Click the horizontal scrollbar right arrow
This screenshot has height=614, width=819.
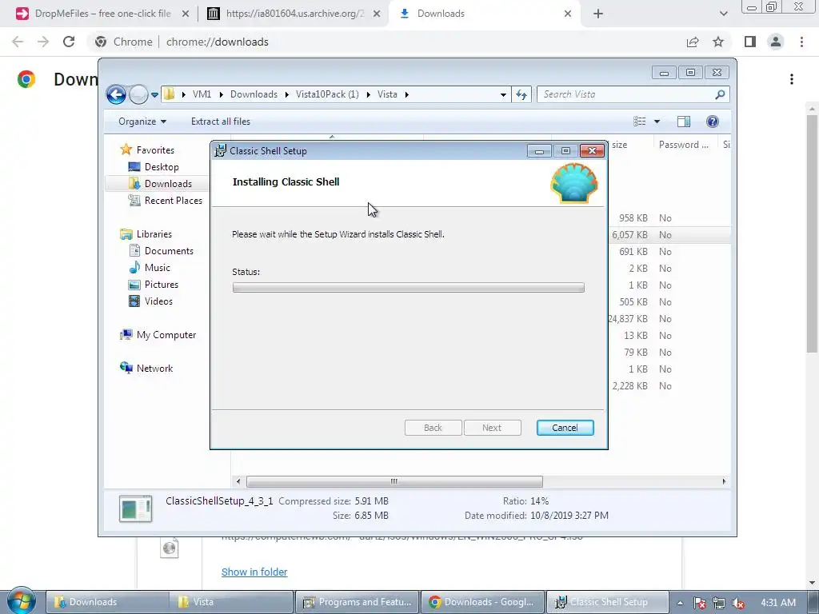tap(724, 481)
